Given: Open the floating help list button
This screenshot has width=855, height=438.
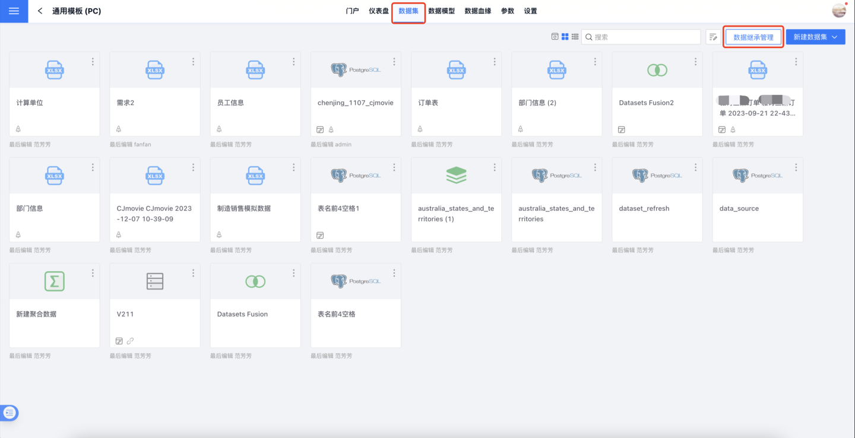Looking at the screenshot, I should 10,413.
